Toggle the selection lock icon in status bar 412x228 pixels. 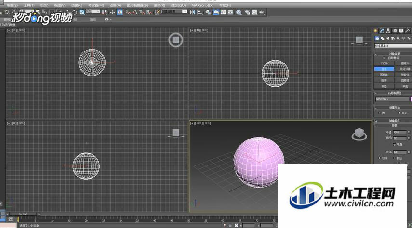[230, 225]
